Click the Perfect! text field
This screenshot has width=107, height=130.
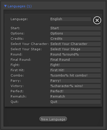click(75, 91)
